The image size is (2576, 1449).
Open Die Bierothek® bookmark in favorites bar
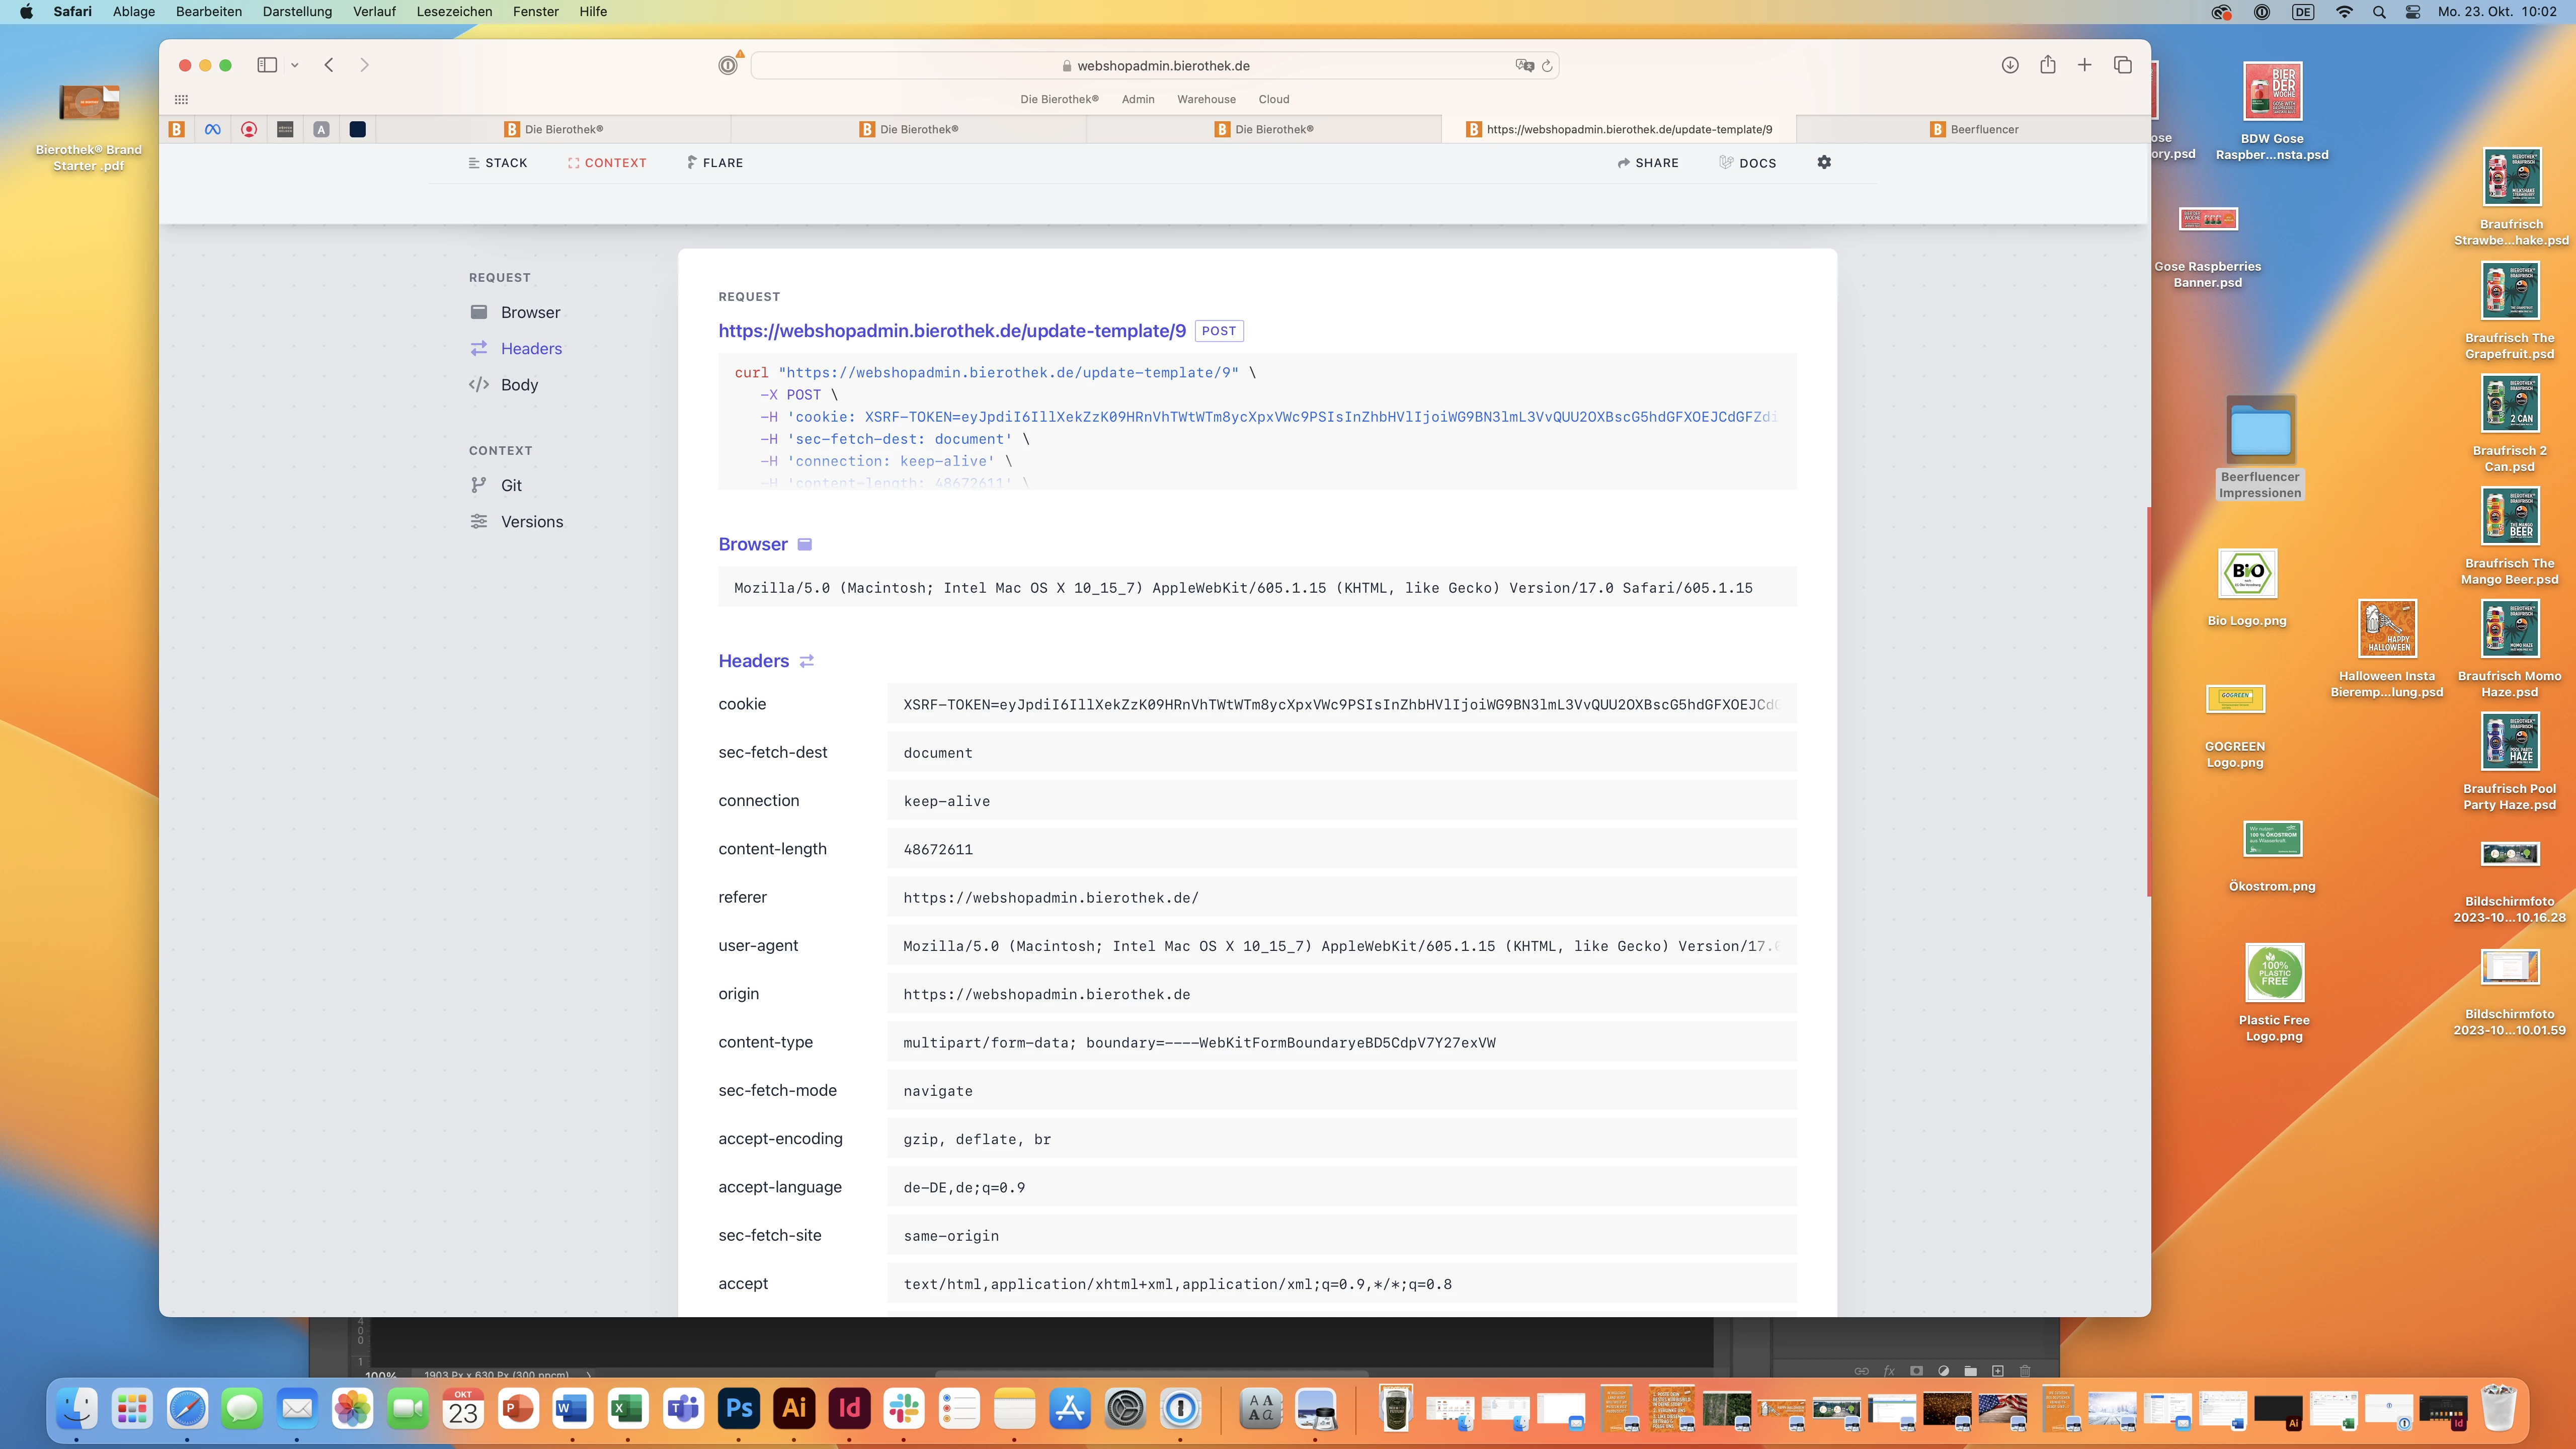click(x=1059, y=99)
